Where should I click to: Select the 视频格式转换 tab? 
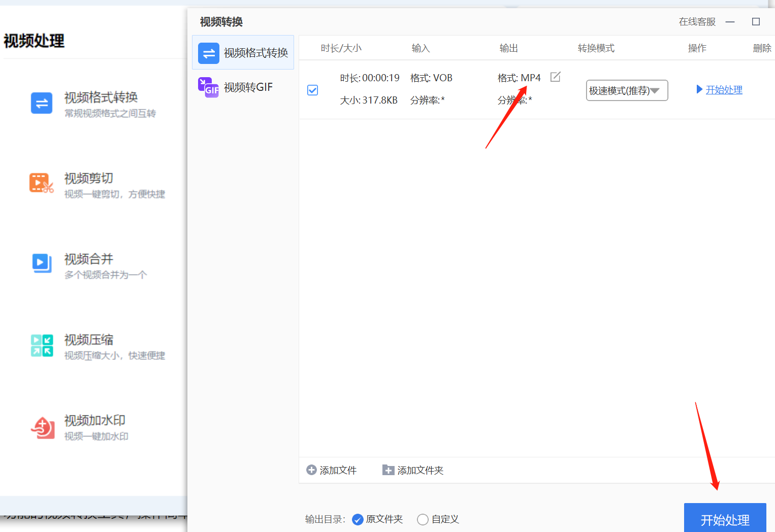point(243,52)
